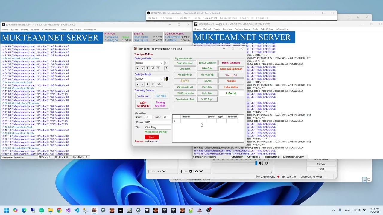Adjust the OBS audio volume slider handle
This screenshot has width=383, height=215.
click(x=256, y=163)
